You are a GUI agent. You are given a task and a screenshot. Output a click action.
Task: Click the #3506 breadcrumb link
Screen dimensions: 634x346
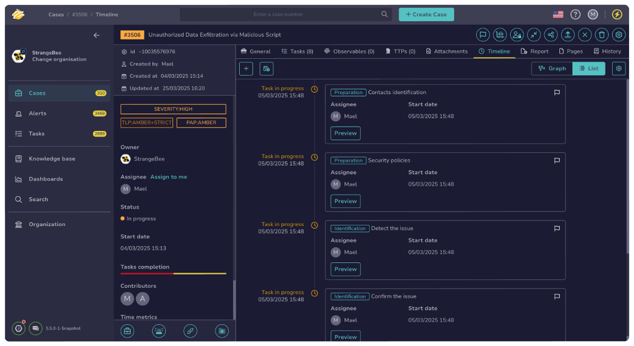click(x=80, y=15)
